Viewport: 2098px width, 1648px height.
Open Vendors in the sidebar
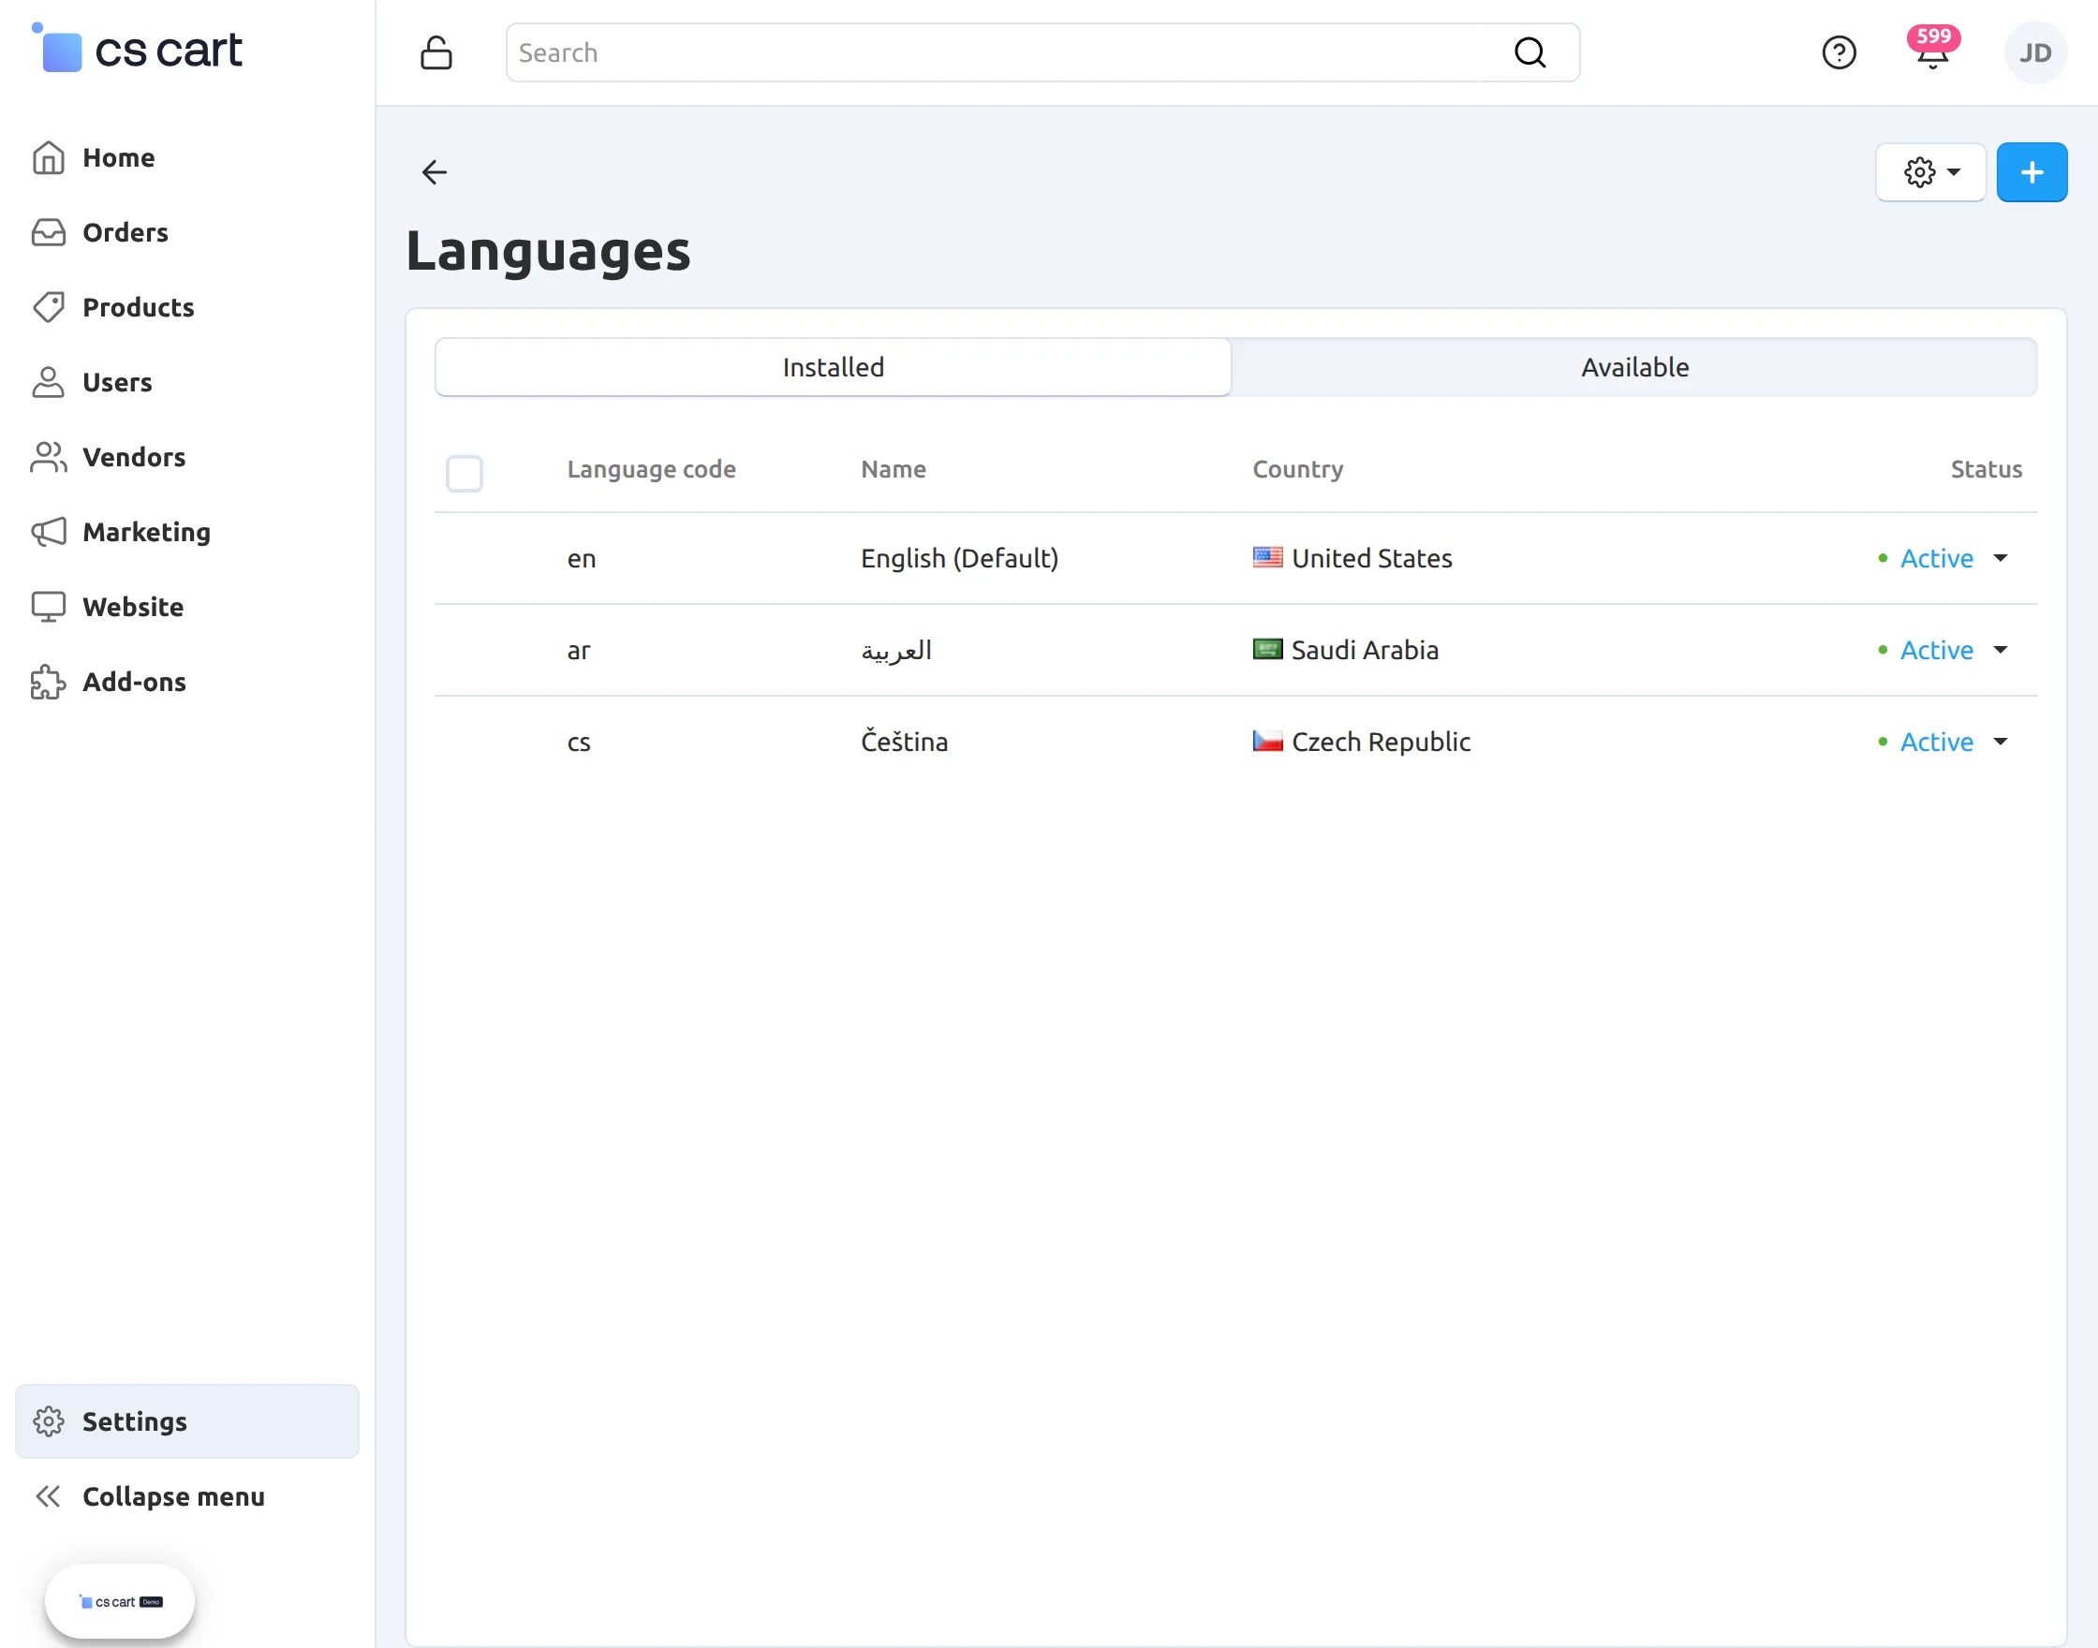(x=187, y=457)
